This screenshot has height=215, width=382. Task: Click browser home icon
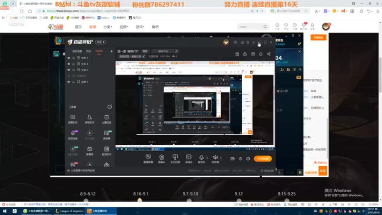pyautogui.click(x=30, y=11)
